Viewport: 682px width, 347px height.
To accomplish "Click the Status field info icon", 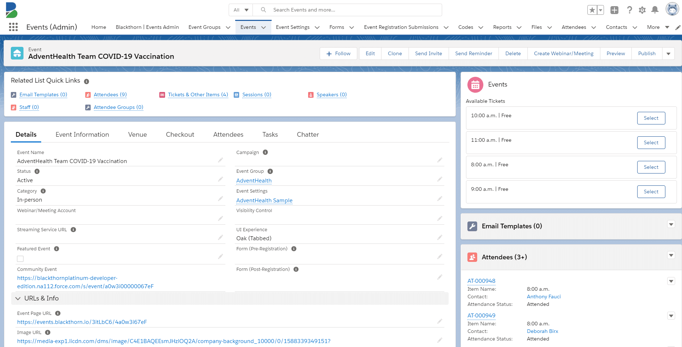I will (37, 171).
